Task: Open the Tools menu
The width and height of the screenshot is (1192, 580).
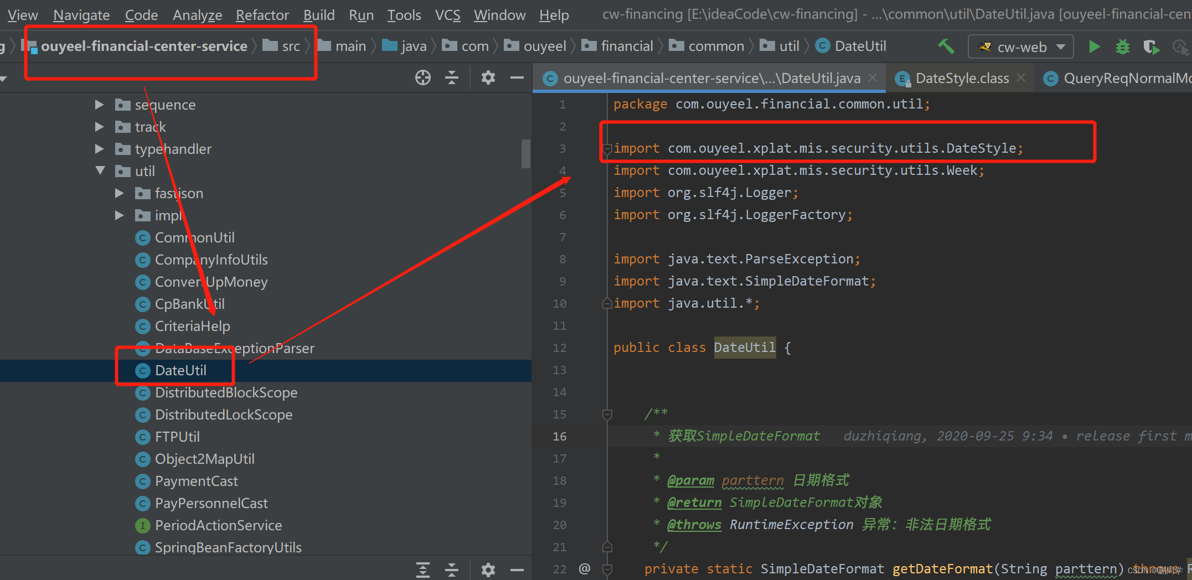Action: [404, 15]
